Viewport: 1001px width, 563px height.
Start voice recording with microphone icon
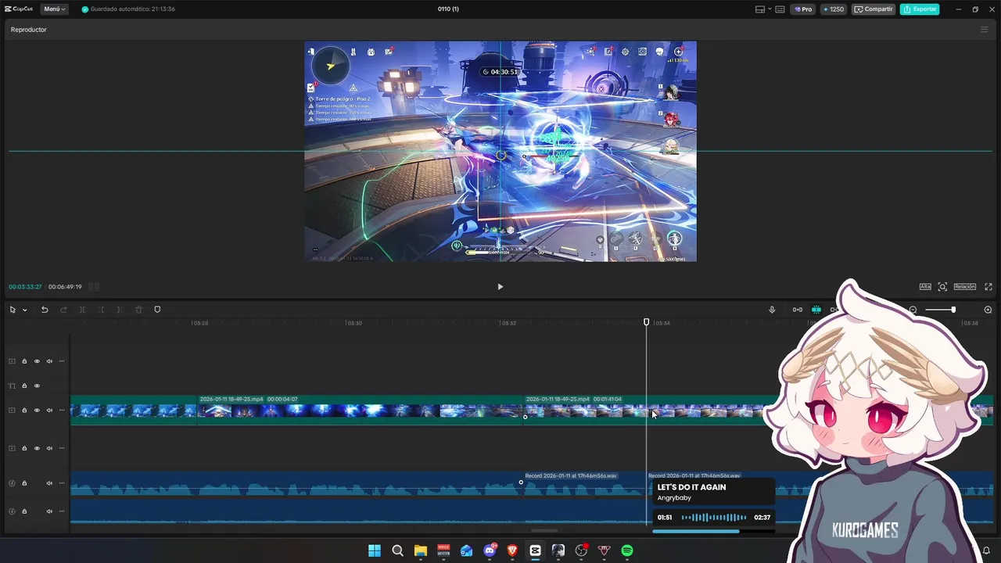pyautogui.click(x=772, y=310)
